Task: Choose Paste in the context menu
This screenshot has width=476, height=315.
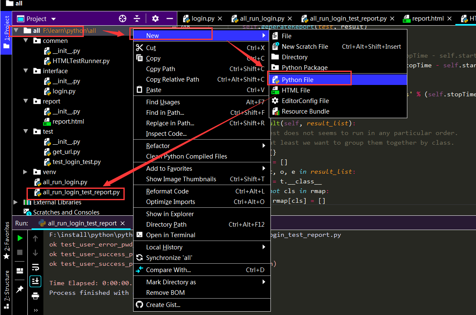Action: click(202, 90)
